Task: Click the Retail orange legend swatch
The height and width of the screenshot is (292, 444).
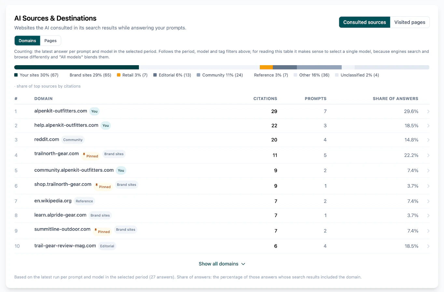Action: 118,75
